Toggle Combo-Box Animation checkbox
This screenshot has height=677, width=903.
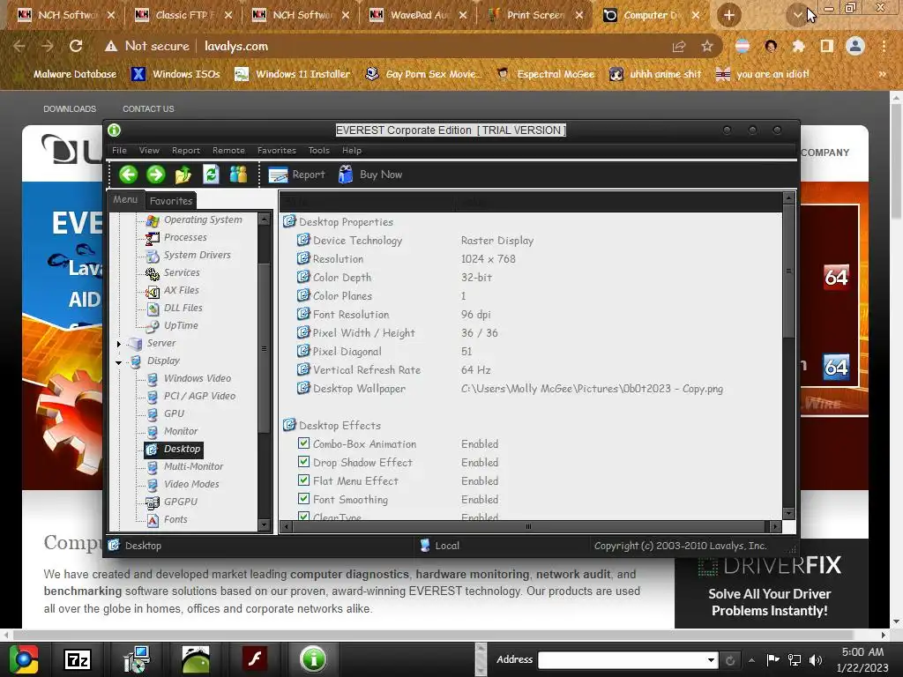303,443
